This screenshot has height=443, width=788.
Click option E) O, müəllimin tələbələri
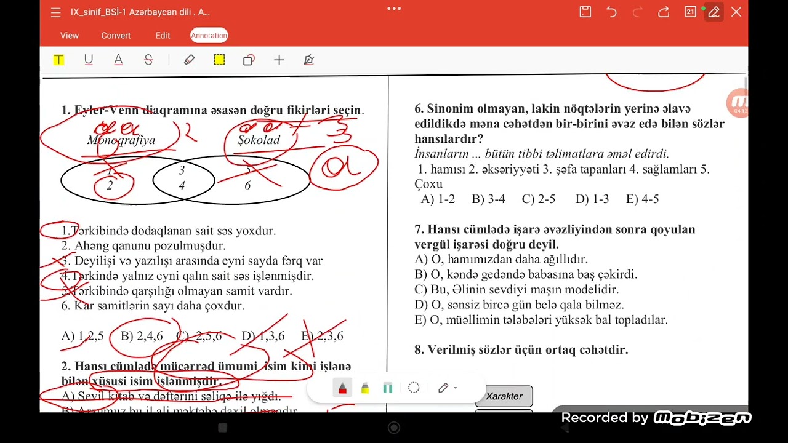click(x=541, y=320)
